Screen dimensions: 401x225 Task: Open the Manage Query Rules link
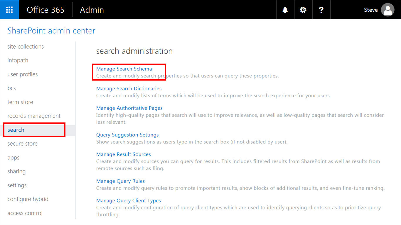click(x=120, y=181)
